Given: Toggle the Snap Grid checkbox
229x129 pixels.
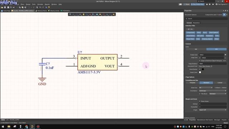Looking at the screenshot, I should [x=200, y=58].
